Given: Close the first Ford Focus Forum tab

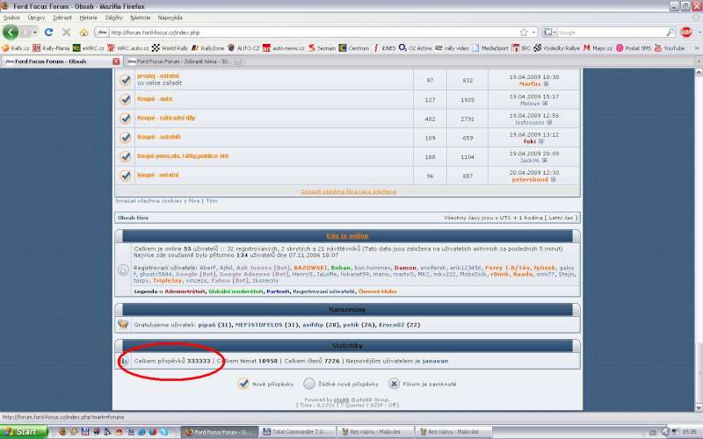Looking at the screenshot, I should tap(116, 61).
